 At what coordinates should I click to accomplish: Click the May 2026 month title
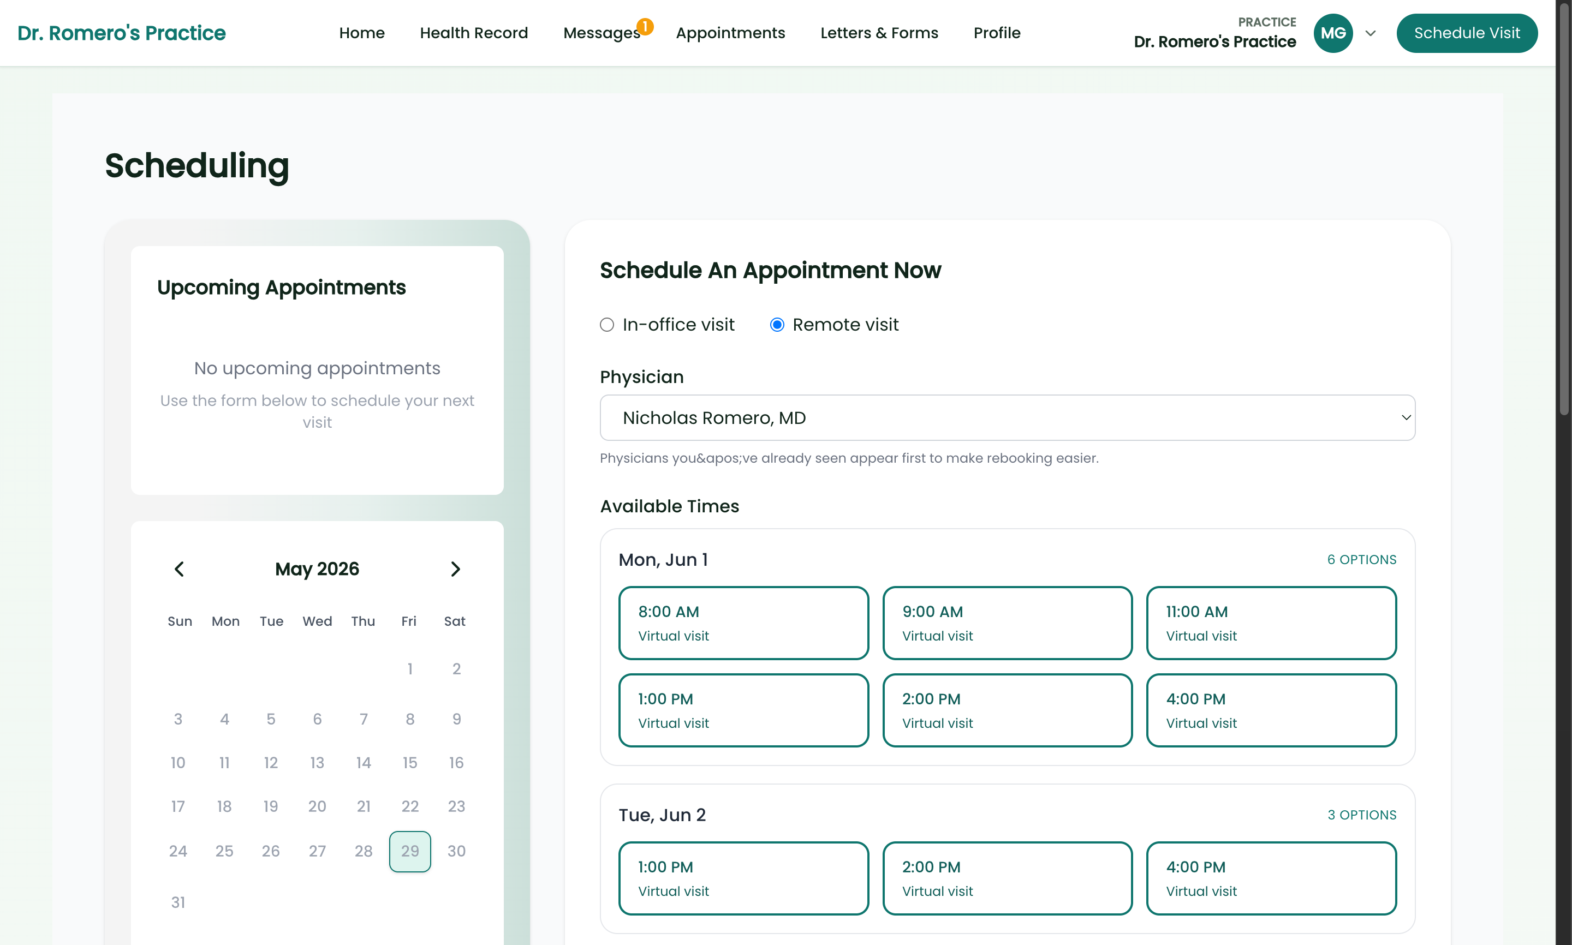coord(317,569)
